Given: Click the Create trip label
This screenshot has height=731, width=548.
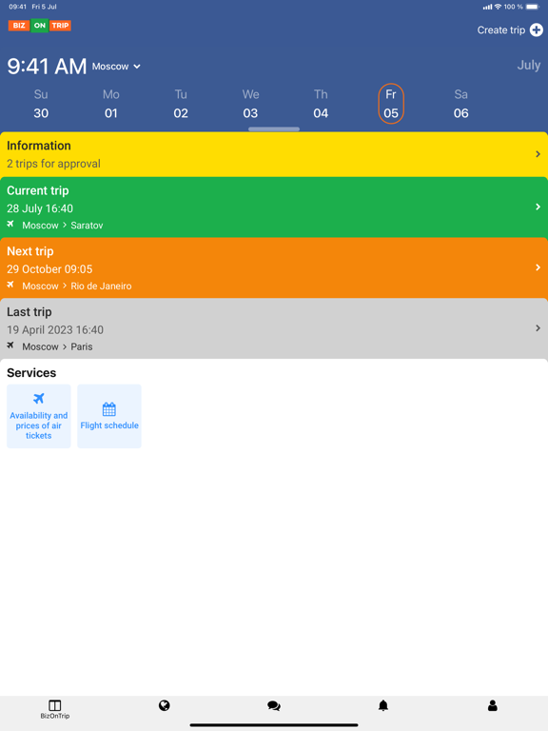Looking at the screenshot, I should [x=501, y=30].
